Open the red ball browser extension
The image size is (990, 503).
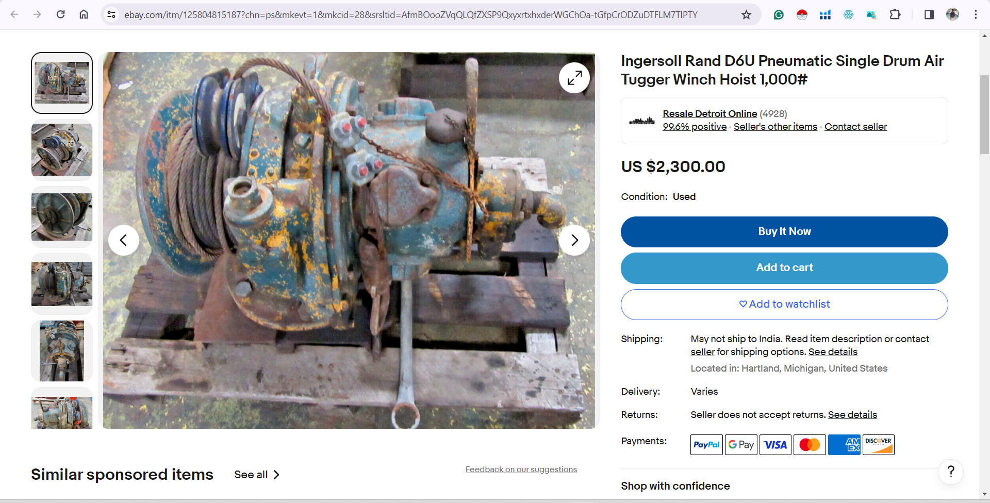click(802, 14)
